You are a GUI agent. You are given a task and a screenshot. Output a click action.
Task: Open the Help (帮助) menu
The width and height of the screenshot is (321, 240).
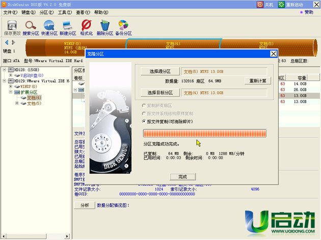coord(101,13)
